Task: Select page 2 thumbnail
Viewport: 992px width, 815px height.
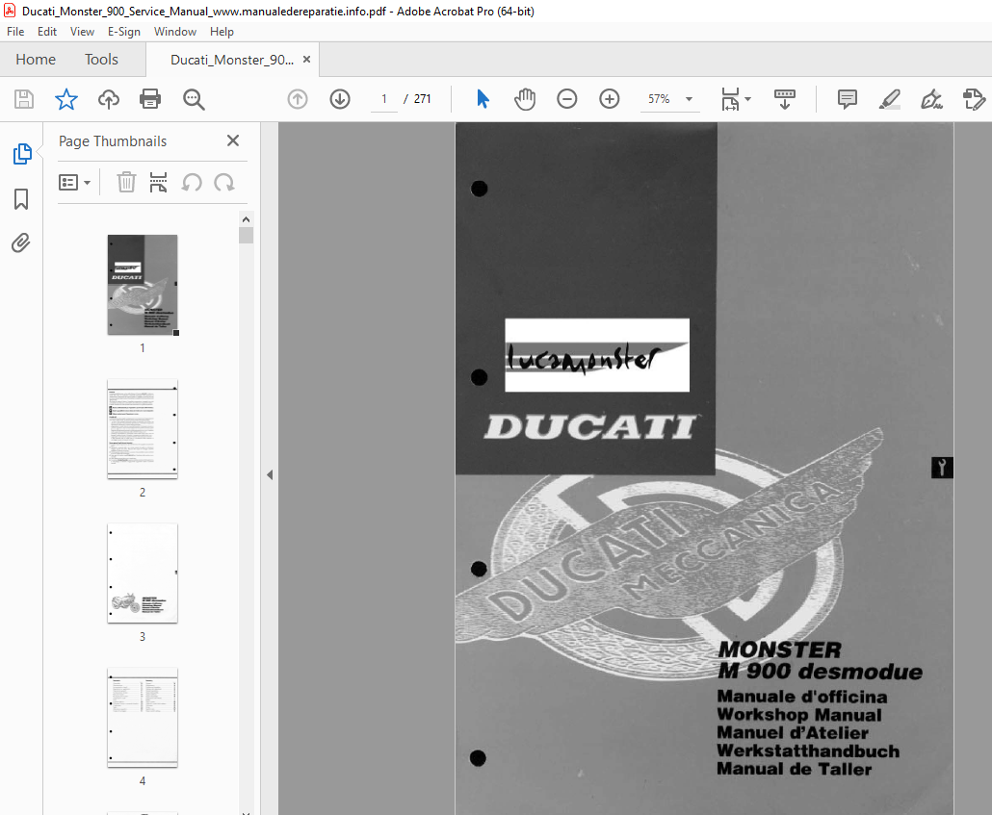Action: (143, 429)
